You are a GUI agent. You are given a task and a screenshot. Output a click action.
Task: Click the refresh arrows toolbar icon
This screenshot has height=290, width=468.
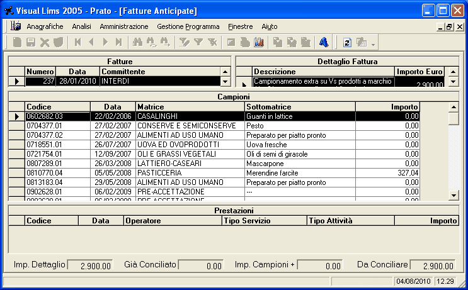click(347, 42)
